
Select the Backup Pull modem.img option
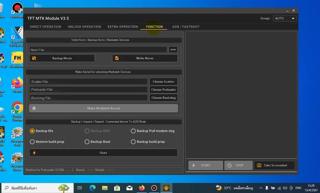click(x=133, y=131)
